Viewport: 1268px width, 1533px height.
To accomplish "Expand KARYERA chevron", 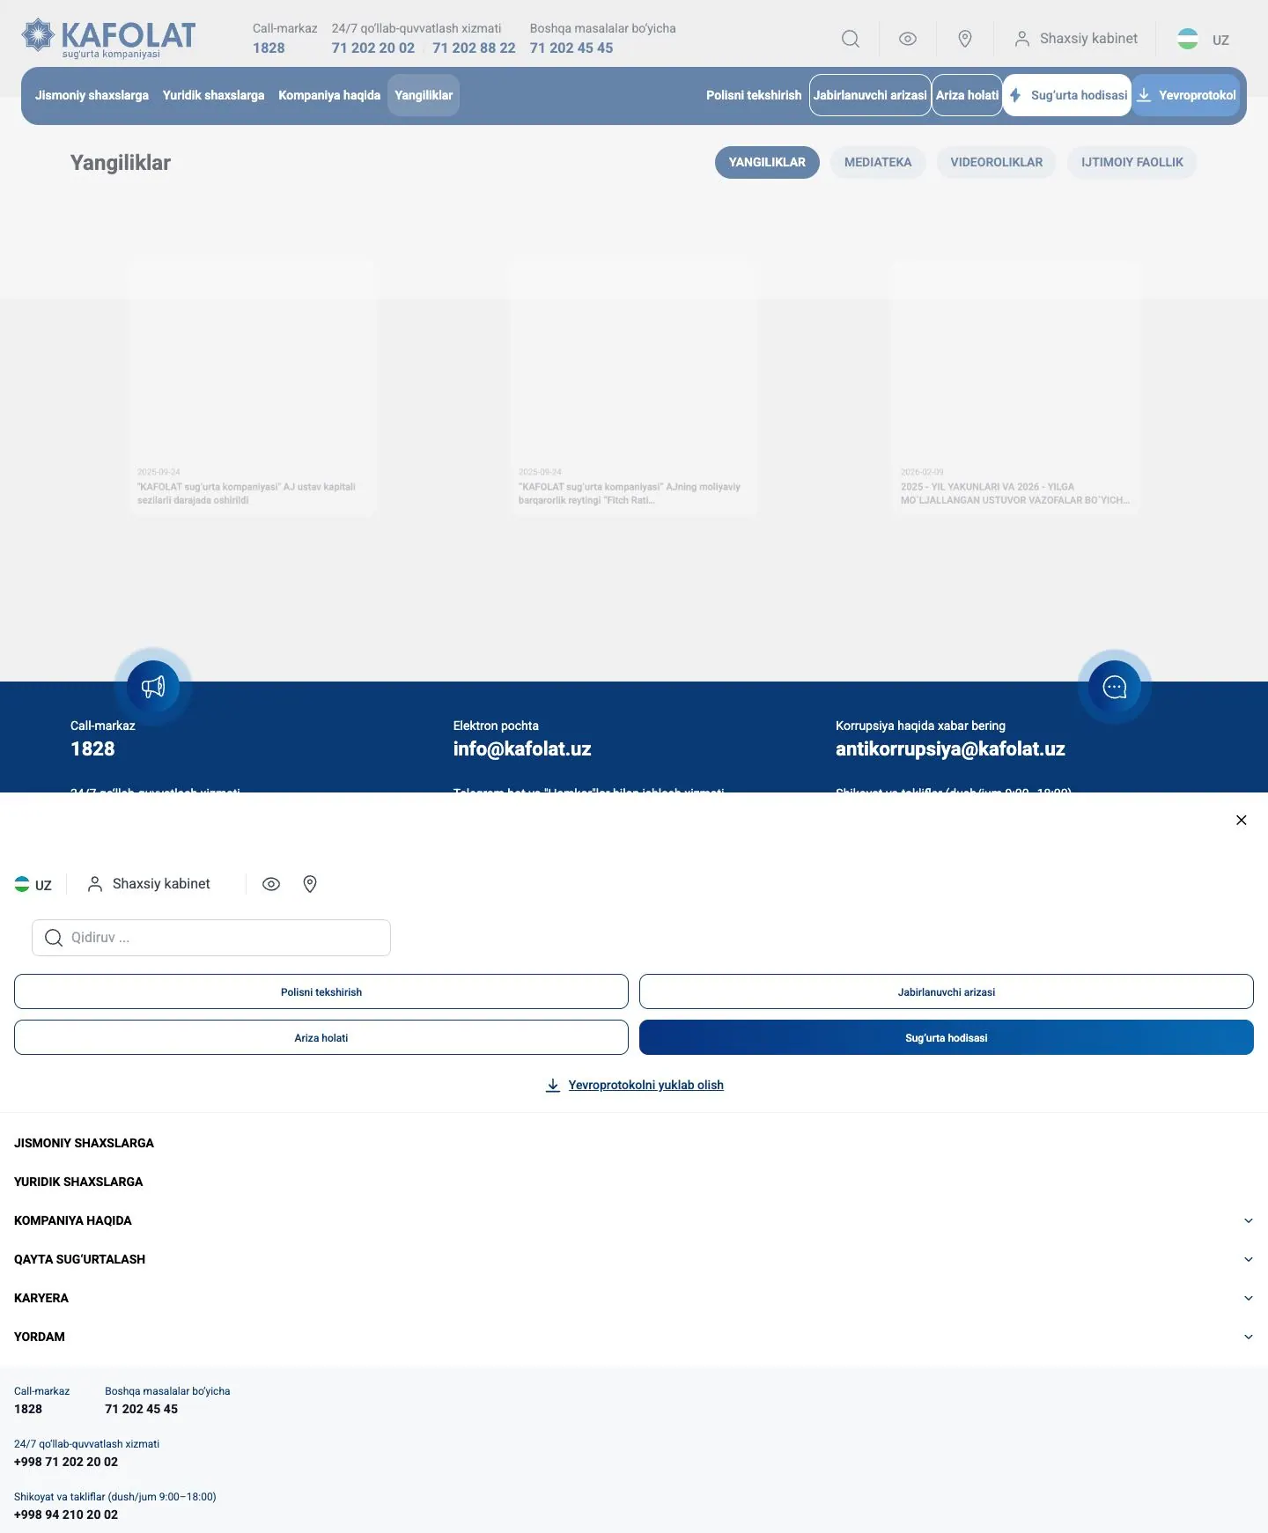I will (x=1249, y=1298).
